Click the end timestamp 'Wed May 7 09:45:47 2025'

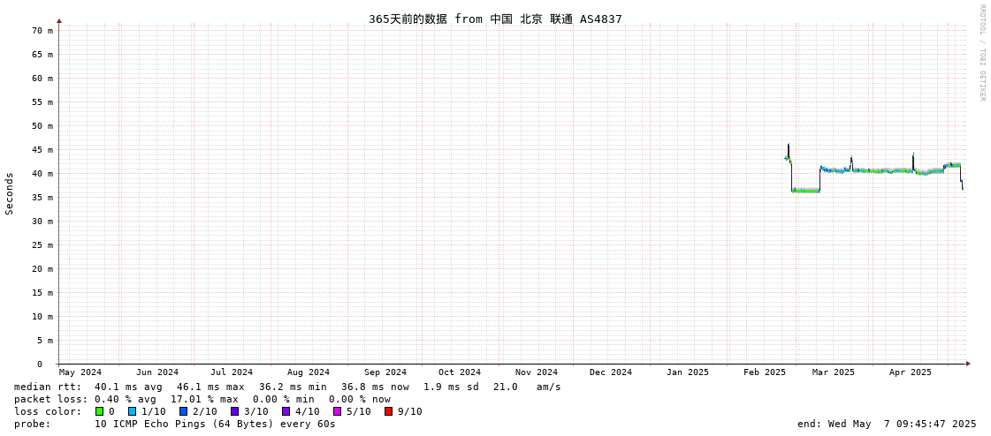(x=903, y=424)
